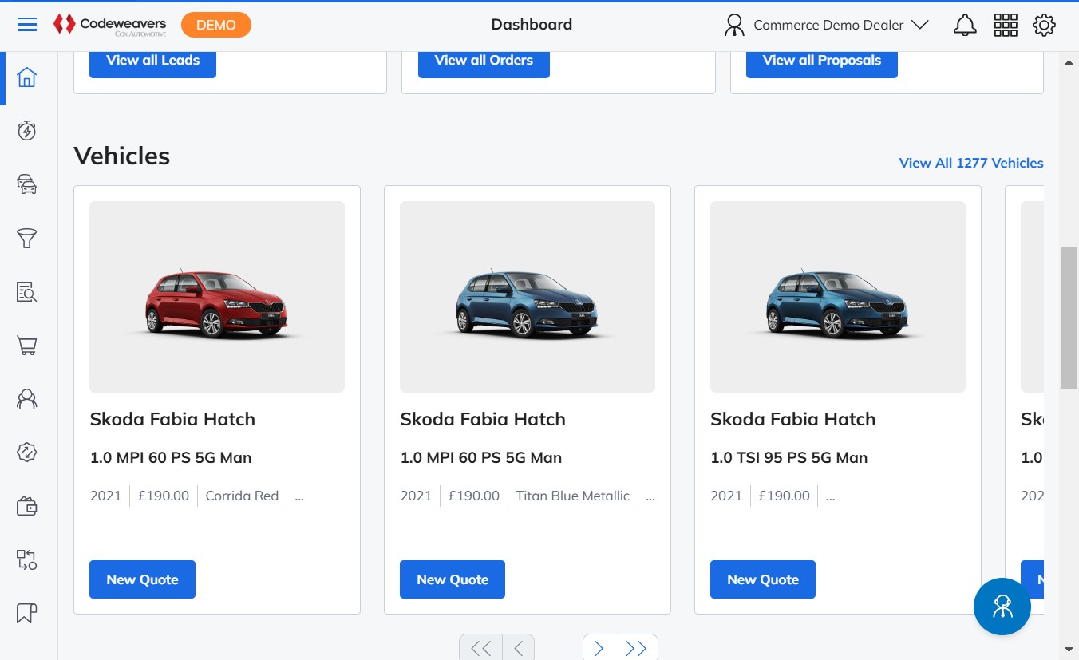Expand ellipsis on Titan Blue card
This screenshot has width=1079, height=660.
[x=650, y=496]
